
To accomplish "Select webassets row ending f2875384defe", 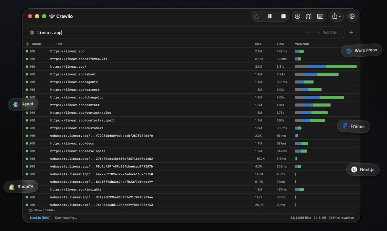I will click(x=191, y=136).
